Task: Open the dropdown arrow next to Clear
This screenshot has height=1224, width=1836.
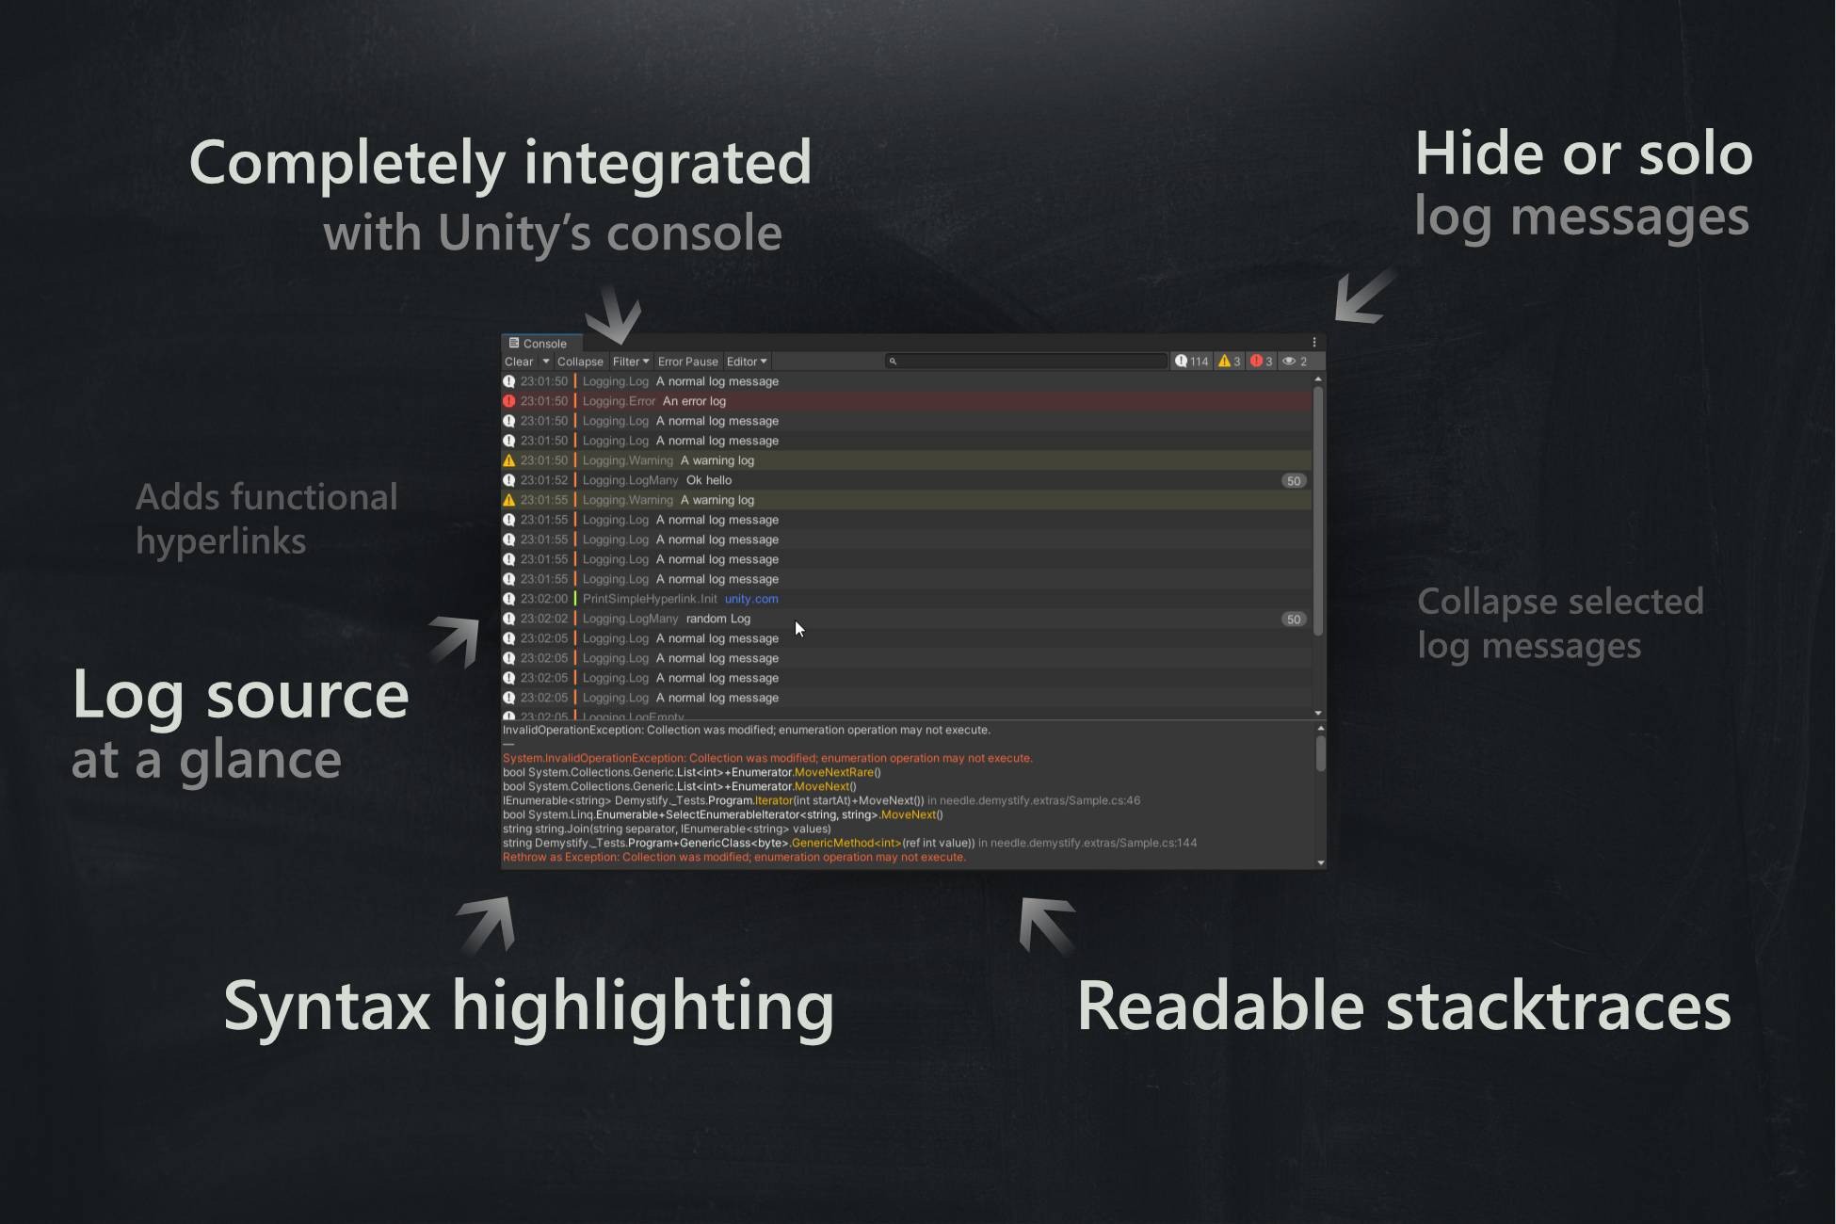Action: tap(545, 362)
